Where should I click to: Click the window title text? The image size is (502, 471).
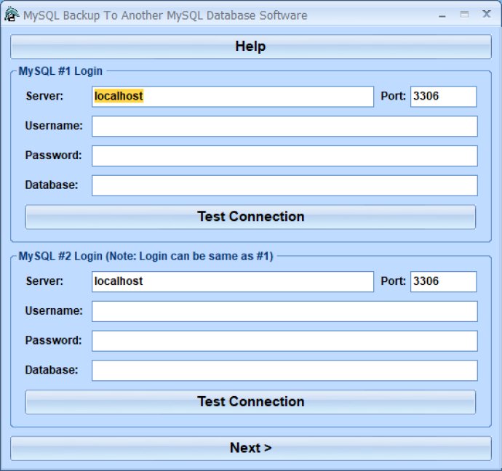tap(165, 15)
